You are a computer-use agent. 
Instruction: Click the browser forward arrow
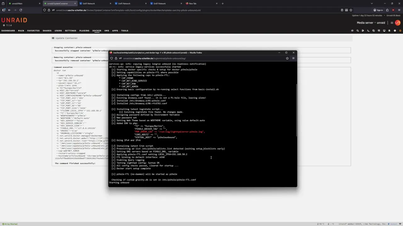click(15, 10)
